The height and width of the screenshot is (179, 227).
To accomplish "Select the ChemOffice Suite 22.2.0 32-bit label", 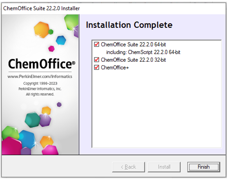I will [x=134, y=60].
